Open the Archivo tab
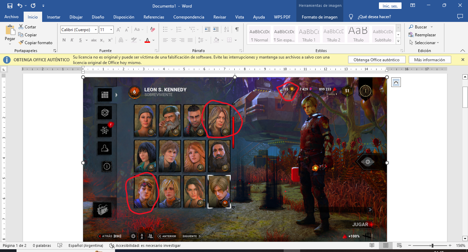 click(x=11, y=17)
